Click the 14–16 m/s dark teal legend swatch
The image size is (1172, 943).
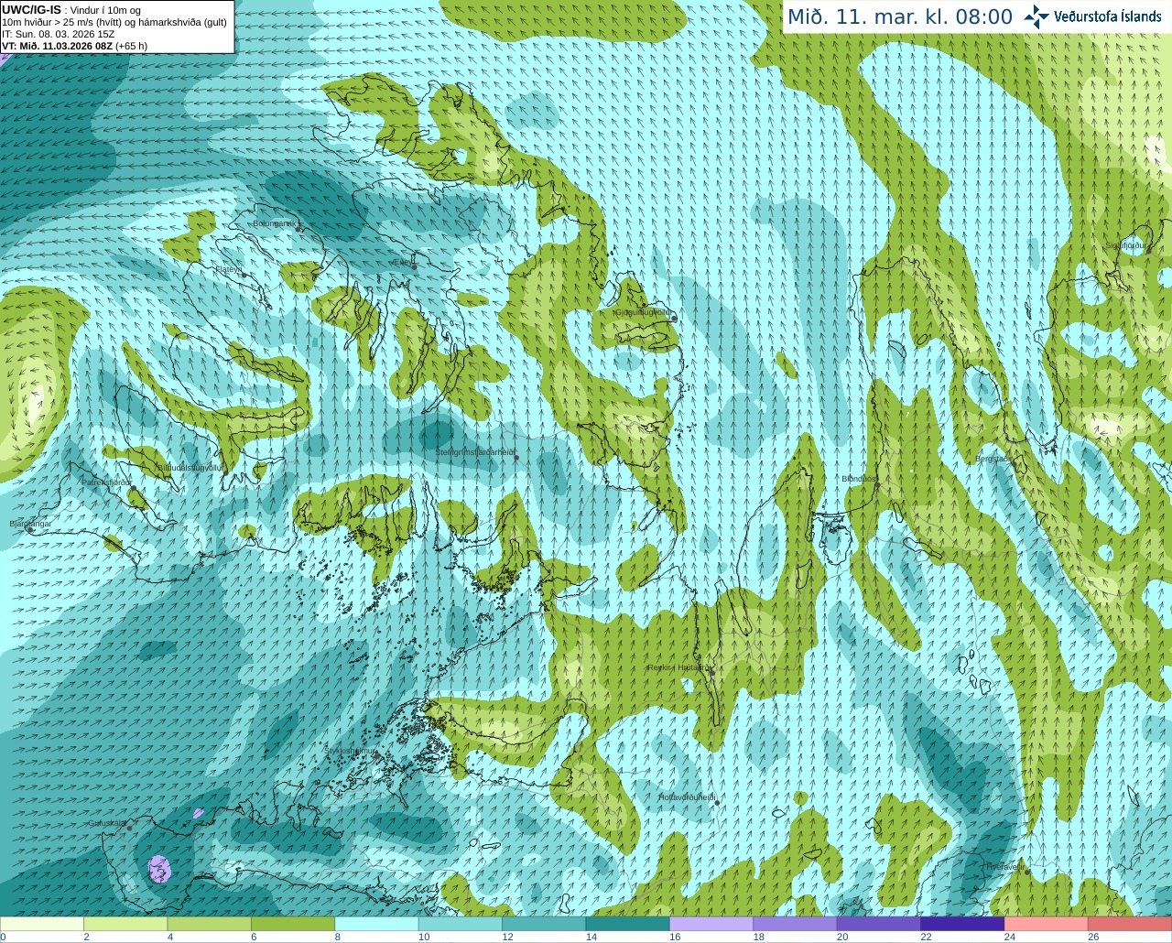pos(628,924)
